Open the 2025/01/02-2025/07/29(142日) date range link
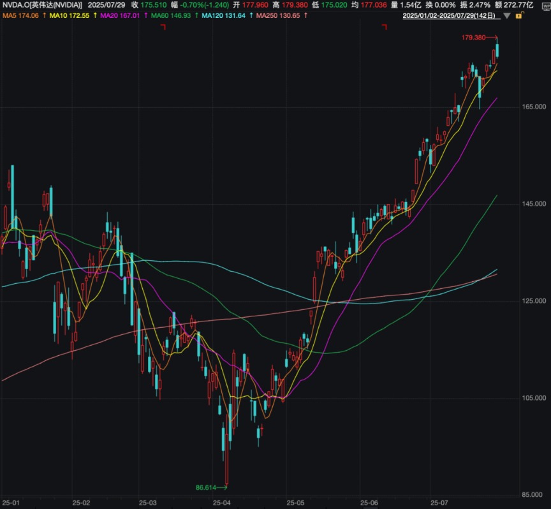This screenshot has height=509, width=551. tap(452, 16)
